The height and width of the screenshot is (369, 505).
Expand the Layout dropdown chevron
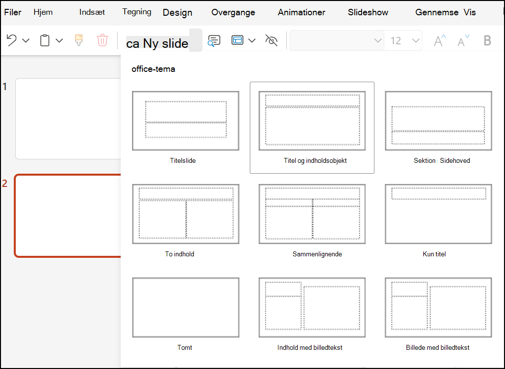pos(252,40)
